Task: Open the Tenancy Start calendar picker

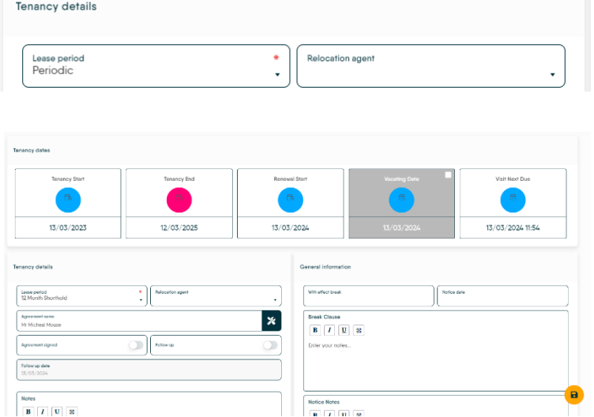Action: 68,199
